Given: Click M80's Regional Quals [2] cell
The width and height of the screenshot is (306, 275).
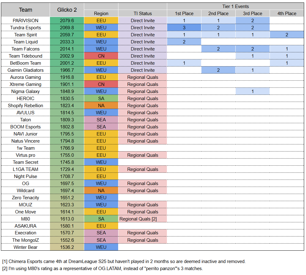Looking at the screenshot, I should pos(143,219).
